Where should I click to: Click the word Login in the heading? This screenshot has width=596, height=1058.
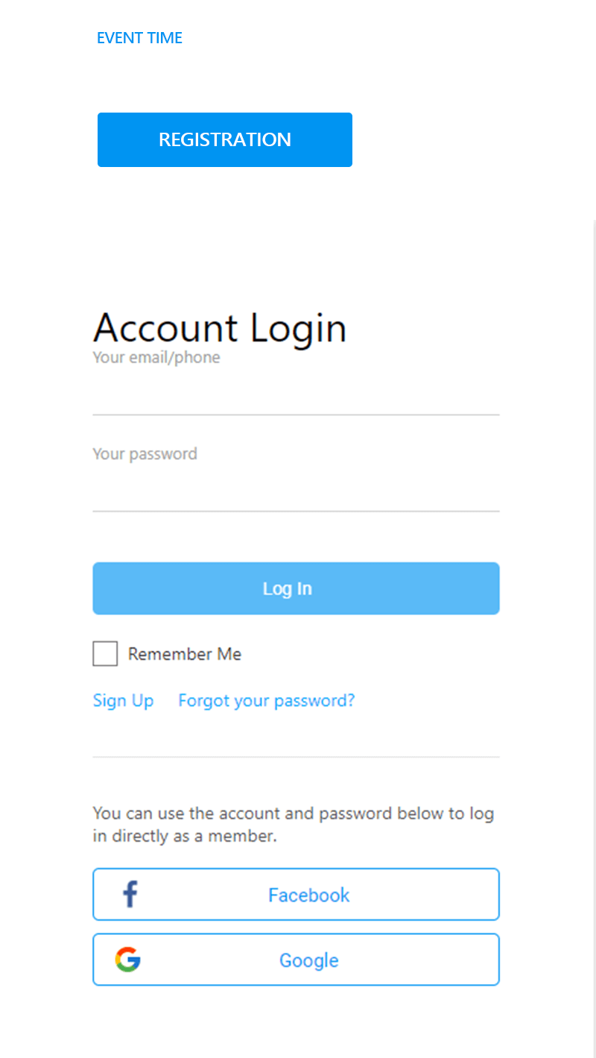298,329
